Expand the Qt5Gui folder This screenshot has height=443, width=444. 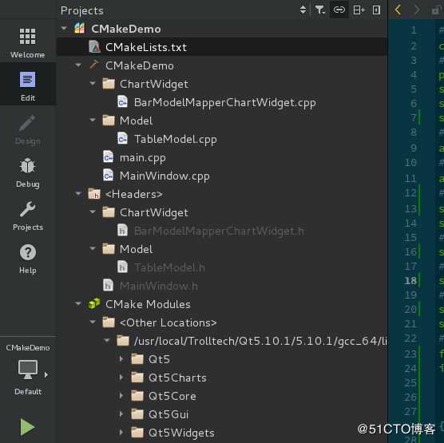coord(121,414)
